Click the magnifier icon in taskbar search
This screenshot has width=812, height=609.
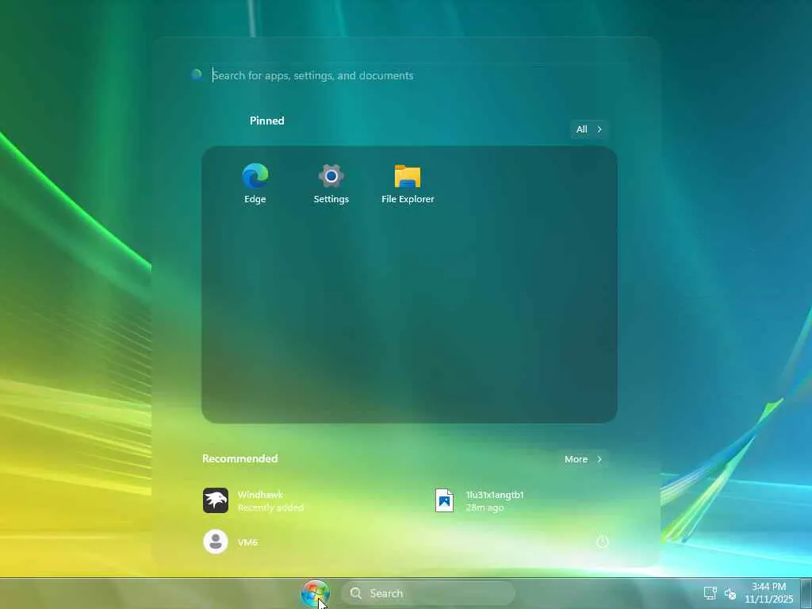tap(356, 593)
